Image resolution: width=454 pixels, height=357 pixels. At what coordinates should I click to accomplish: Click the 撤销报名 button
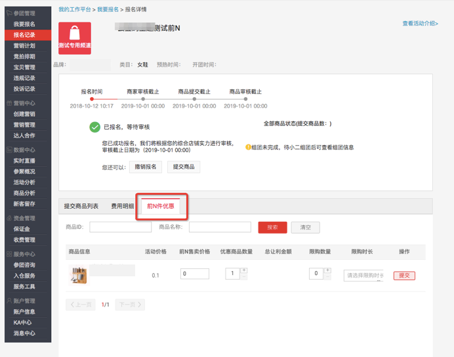click(146, 167)
